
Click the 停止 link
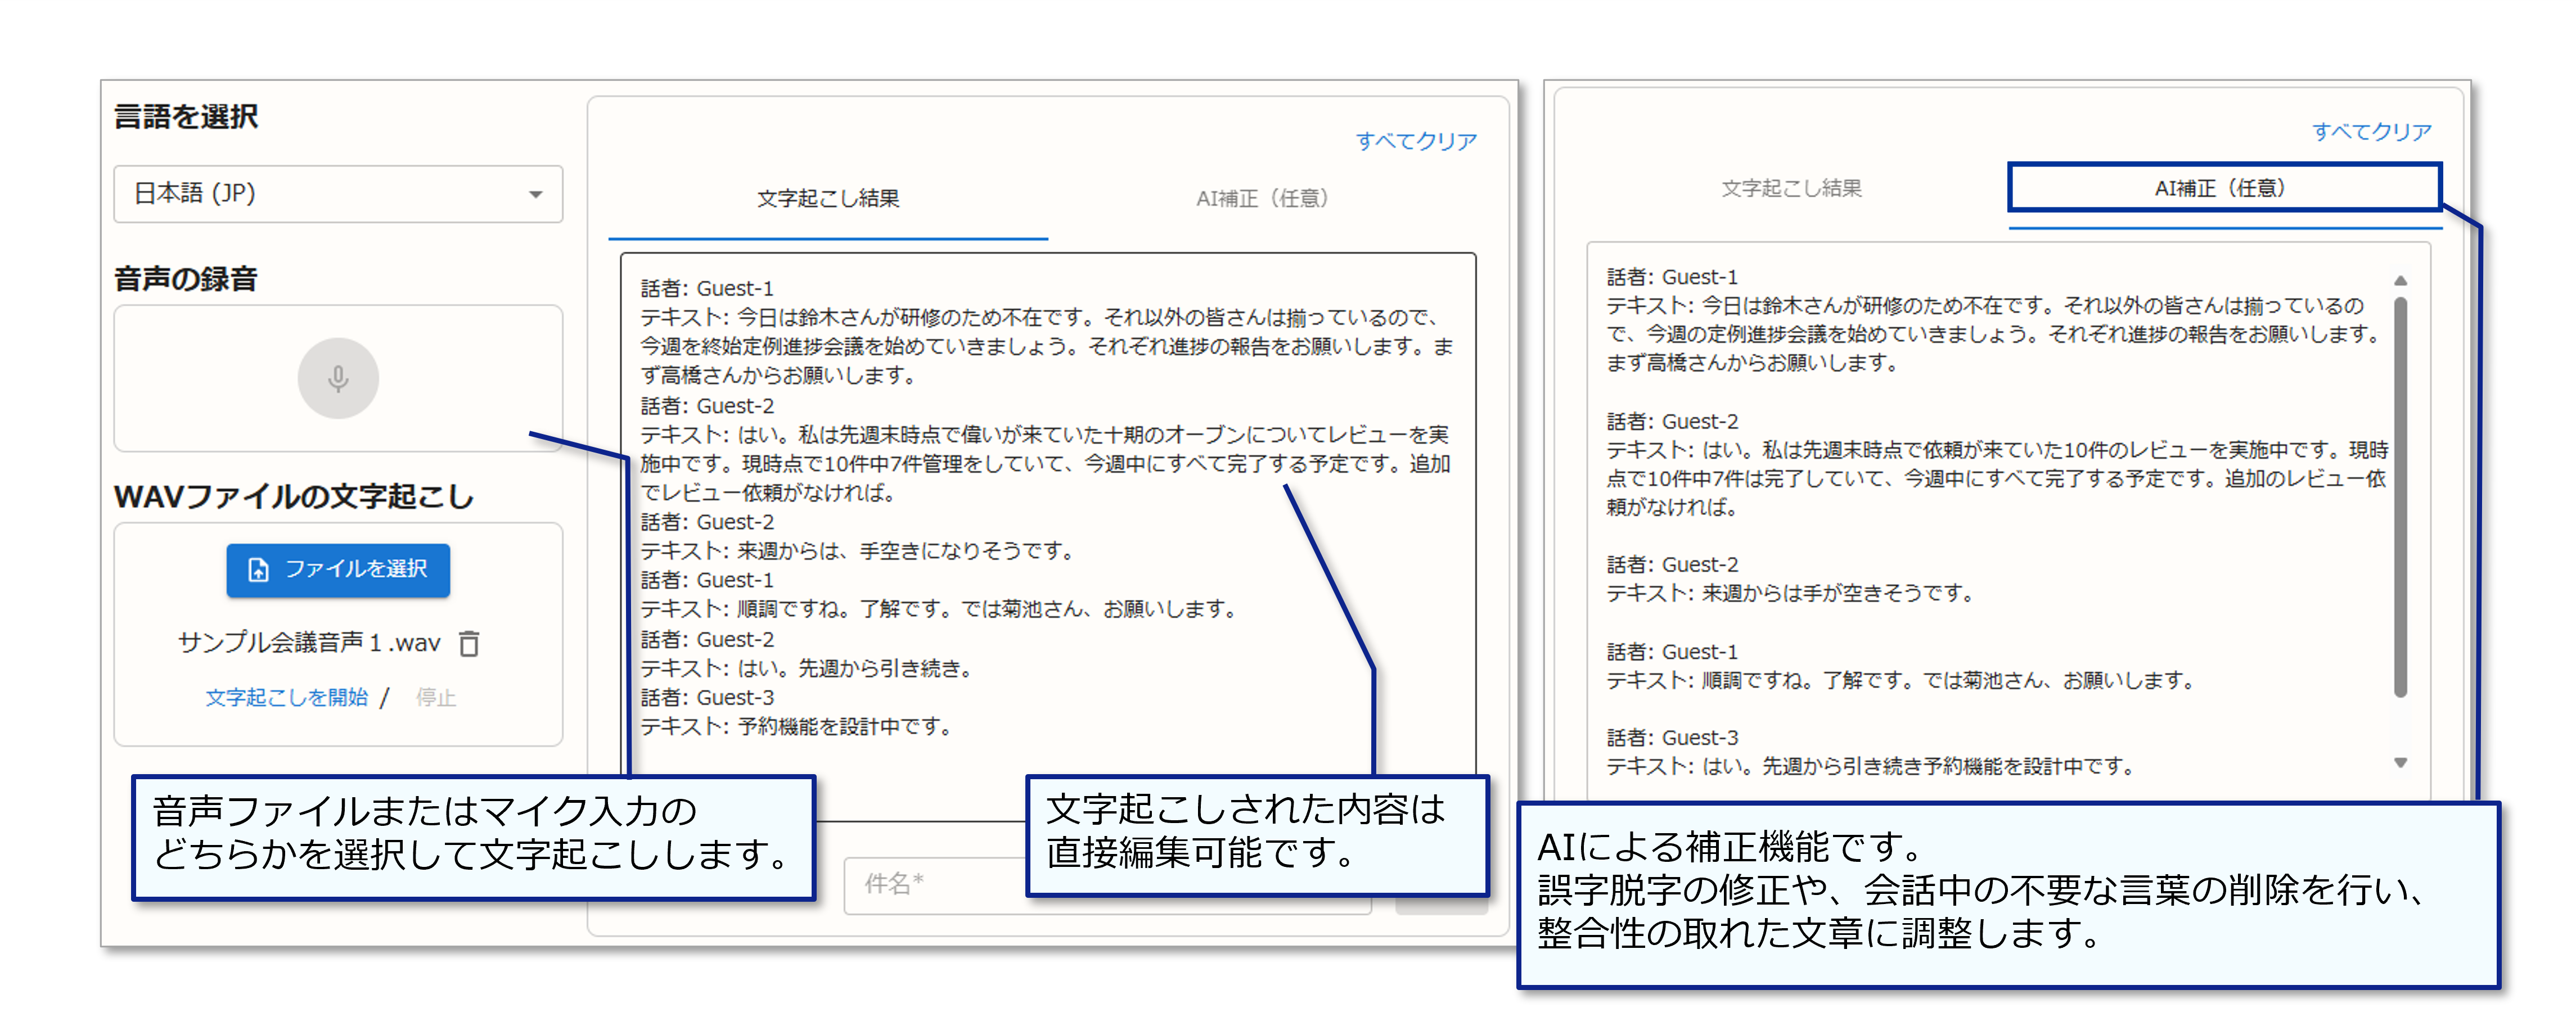coord(436,697)
